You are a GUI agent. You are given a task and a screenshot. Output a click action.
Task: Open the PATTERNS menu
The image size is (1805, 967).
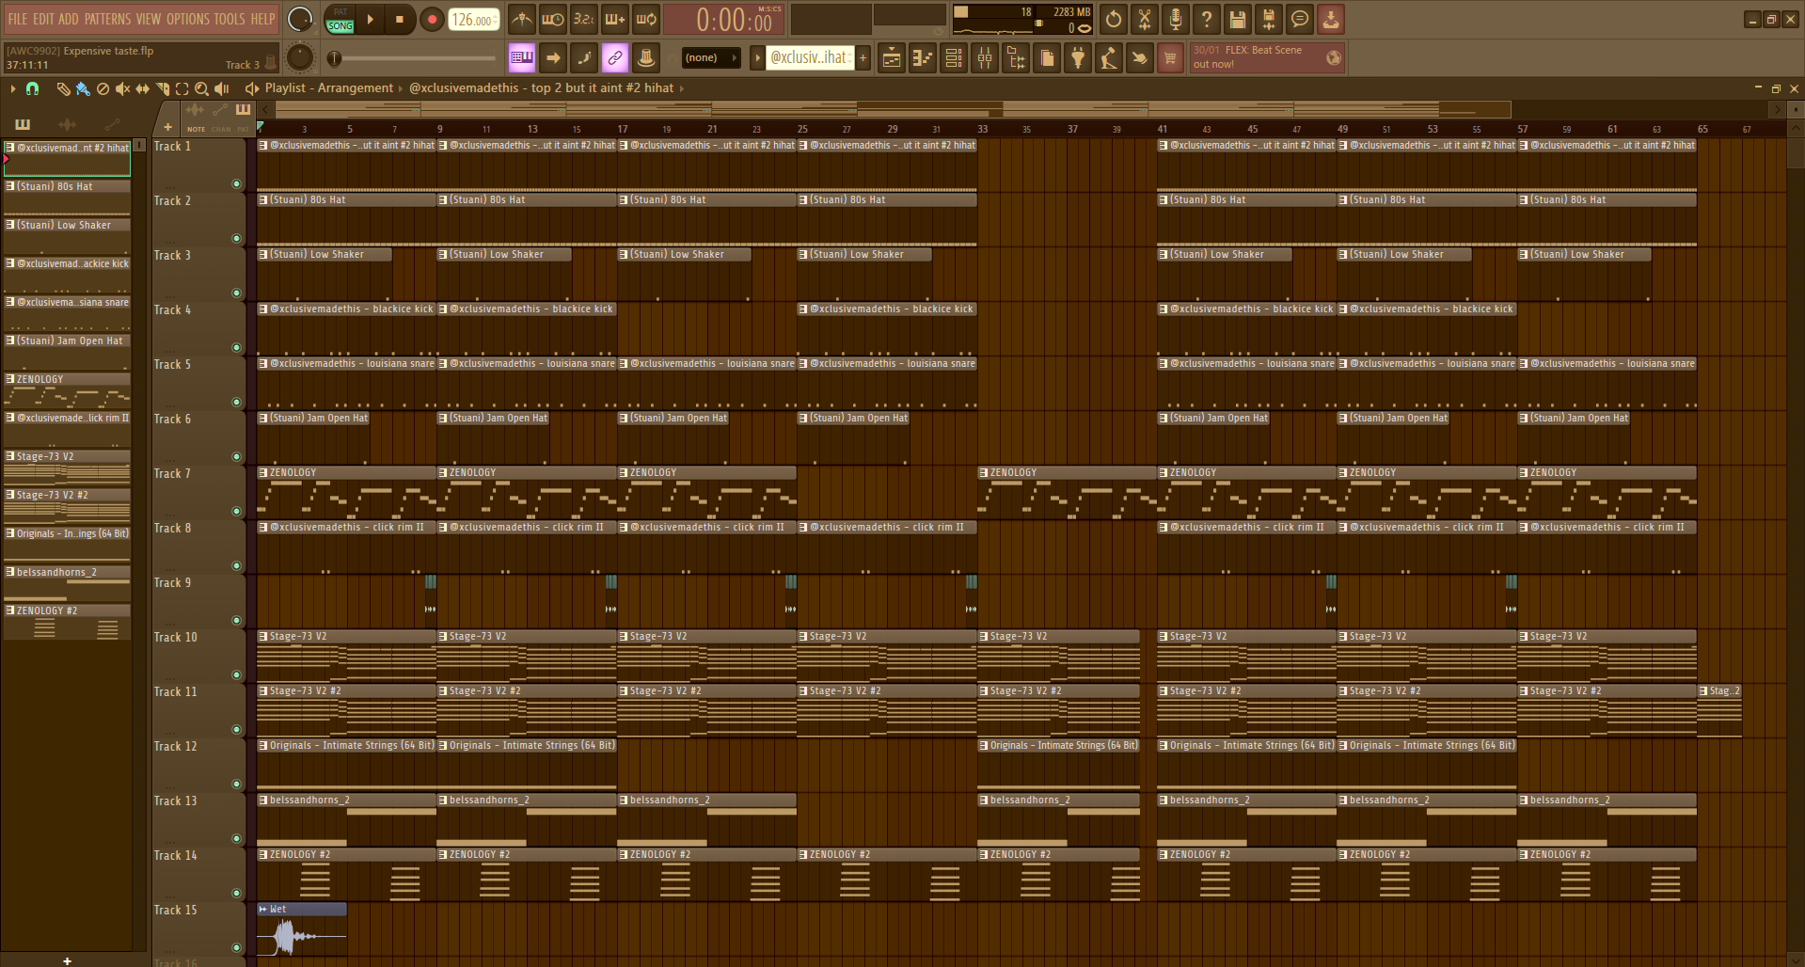(x=107, y=19)
